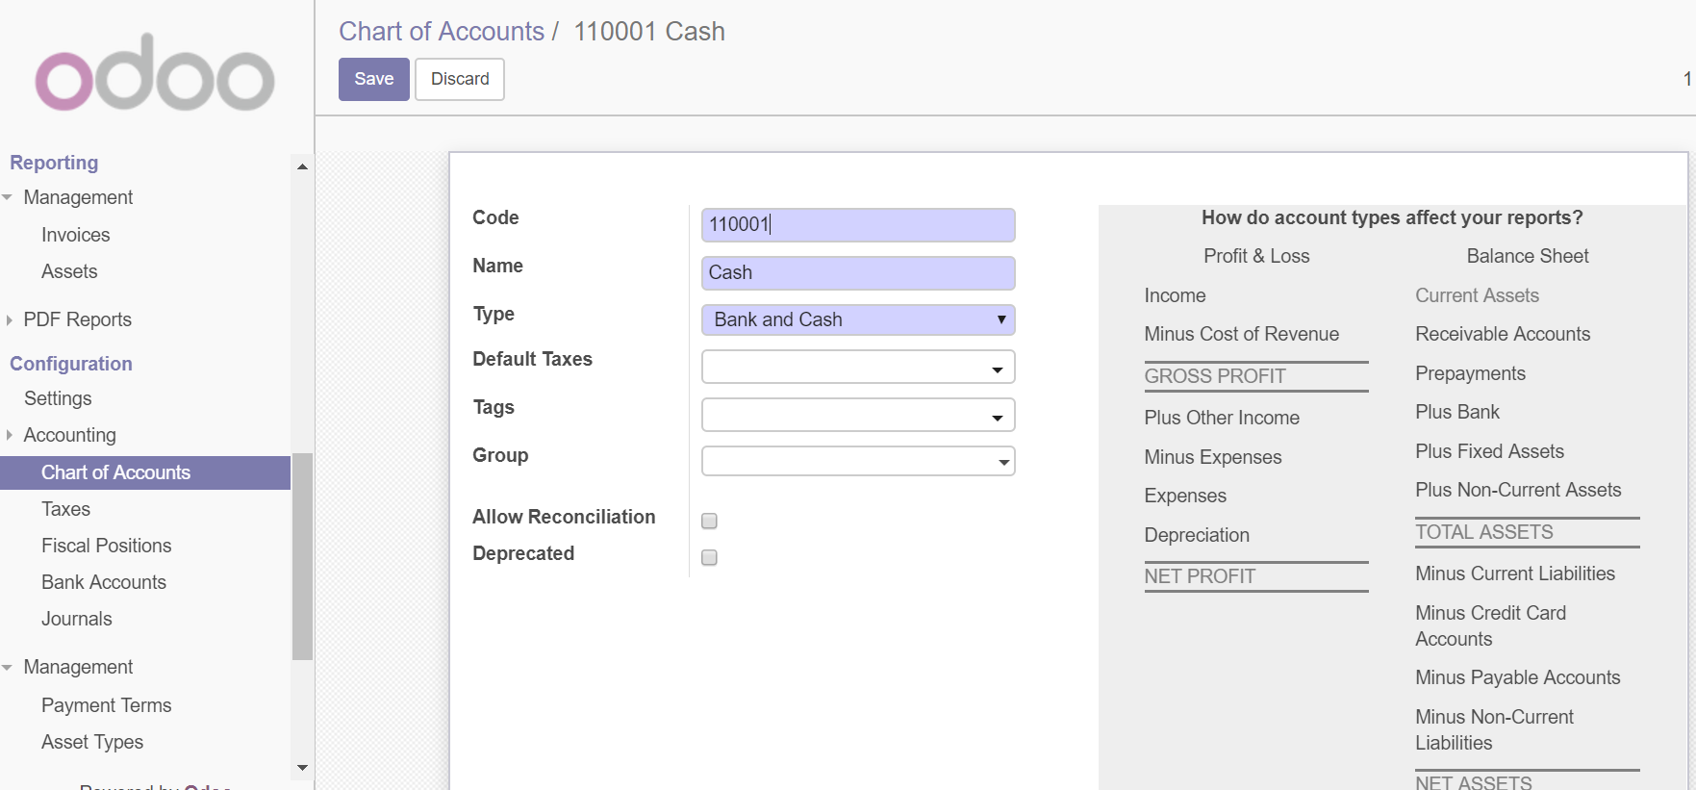
Task: Open Taxes in the sidebar menu
Action: pos(65,509)
